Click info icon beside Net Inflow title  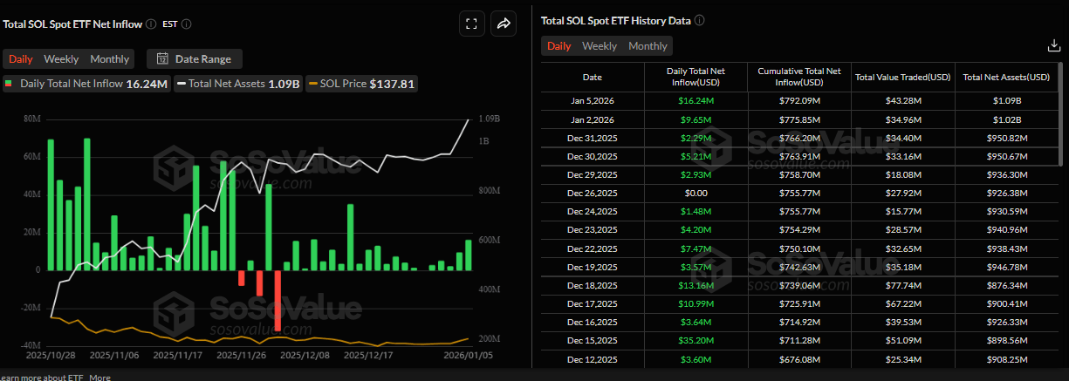pos(151,24)
